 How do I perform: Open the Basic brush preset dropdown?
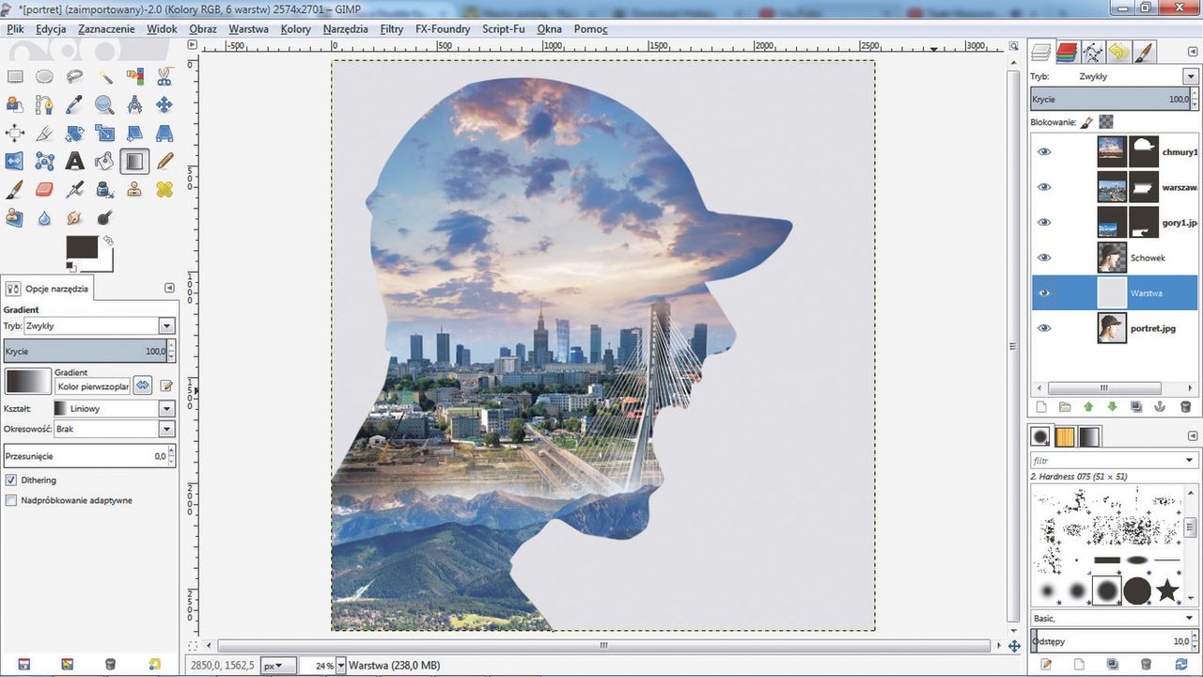pos(1190,618)
